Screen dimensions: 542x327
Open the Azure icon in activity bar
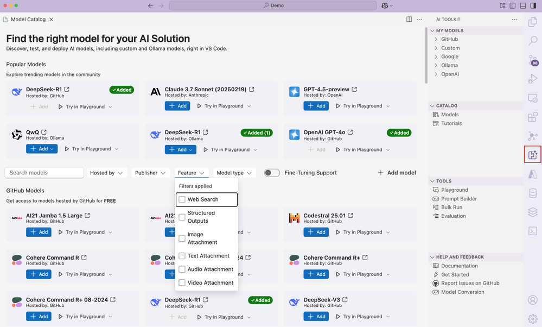[x=533, y=174]
